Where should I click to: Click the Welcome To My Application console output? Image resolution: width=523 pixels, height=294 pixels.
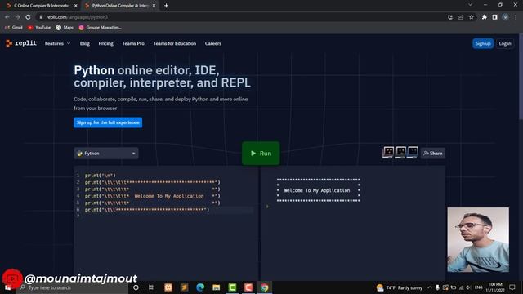coord(317,190)
